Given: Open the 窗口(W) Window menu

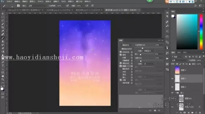Looking at the screenshot, I should tap(79, 1).
